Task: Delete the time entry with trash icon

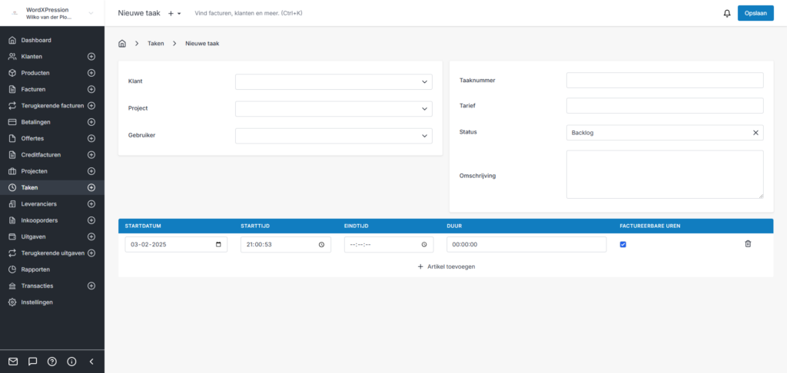Action: (x=748, y=244)
